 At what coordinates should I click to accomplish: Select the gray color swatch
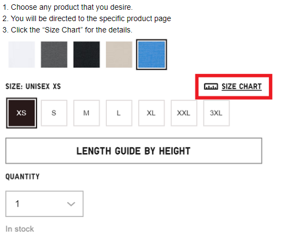pos(54,55)
